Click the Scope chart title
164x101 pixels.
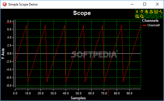[x=82, y=13]
